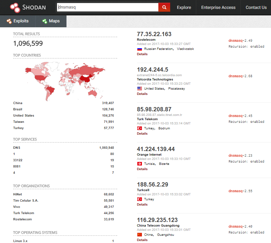The image size is (271, 243).
Task: Click the dnsmasq-2.55 banner text
Action: (240, 191)
